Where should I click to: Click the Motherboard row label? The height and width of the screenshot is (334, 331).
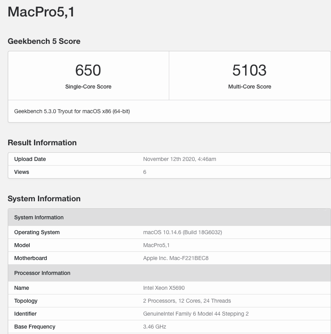pos(31,258)
